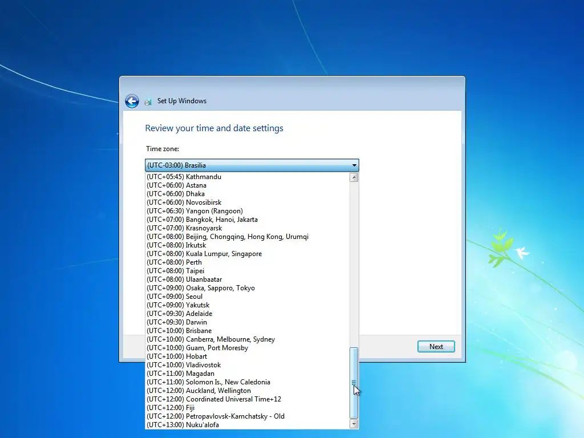Select (UTC+07:00) Krasnoyarsk
The image size is (584, 438).
click(x=248, y=228)
